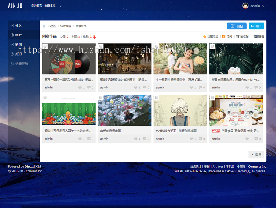Open the 热门 sidebar menu item
The width and height of the screenshot is (276, 208).
pos(24,54)
